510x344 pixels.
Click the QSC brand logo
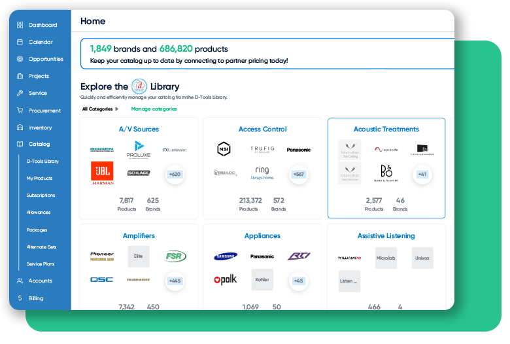click(x=102, y=279)
